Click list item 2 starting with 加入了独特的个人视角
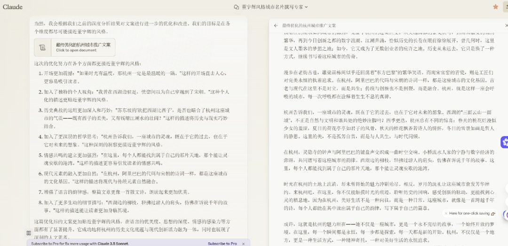 click(135, 96)
